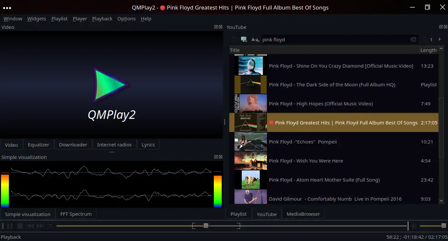Click the Shine On You Crazy Diamond thumbnail

point(251,66)
